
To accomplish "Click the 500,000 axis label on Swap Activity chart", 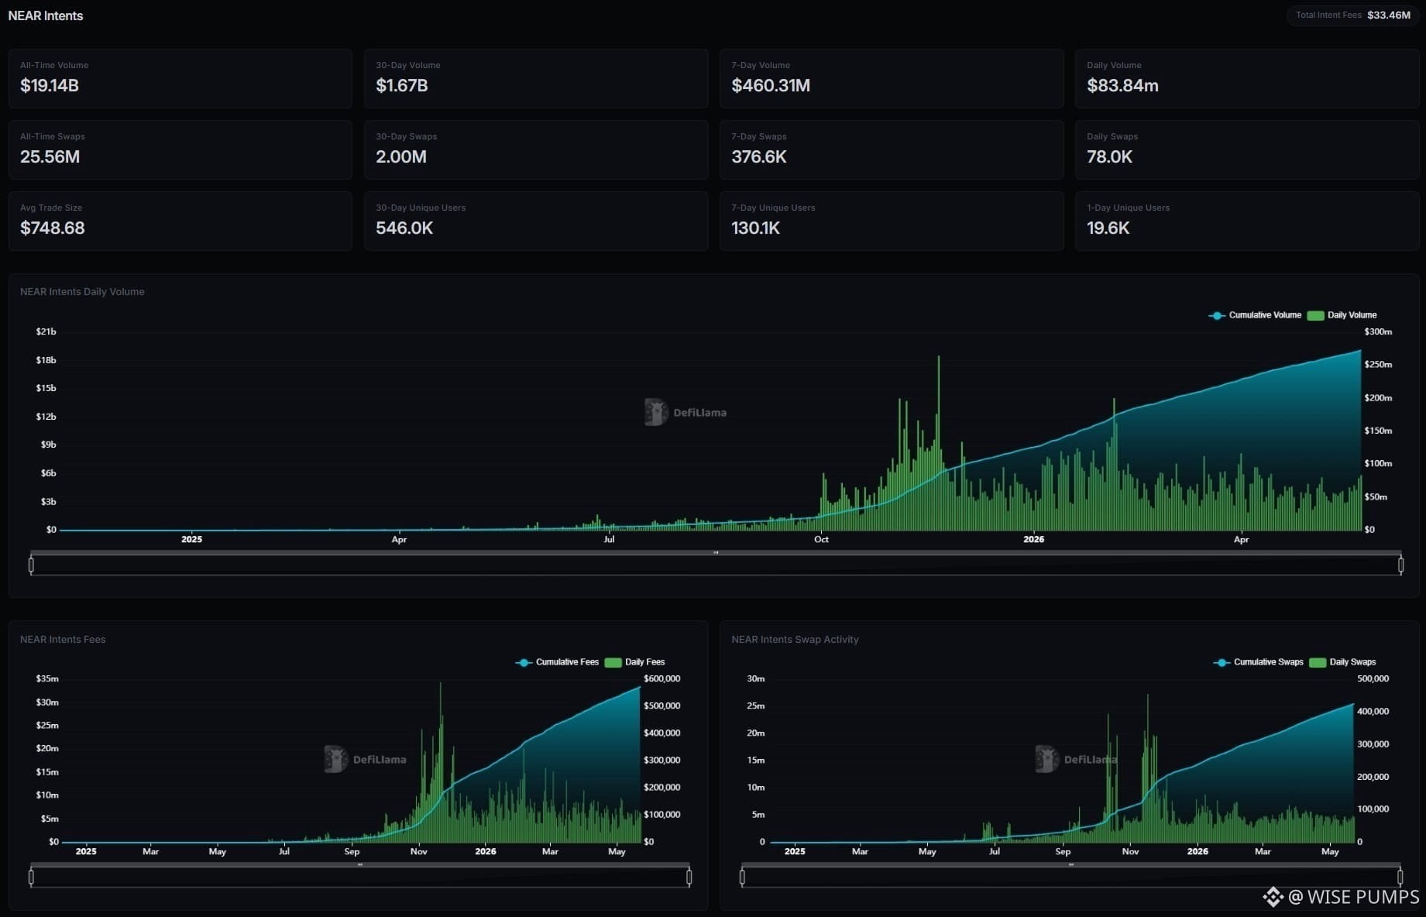I will coord(1373,678).
